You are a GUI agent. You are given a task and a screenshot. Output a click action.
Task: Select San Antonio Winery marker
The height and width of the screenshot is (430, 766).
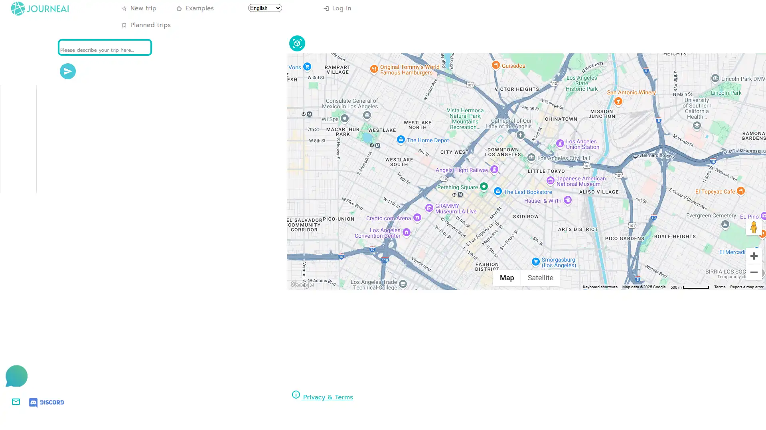pos(618,101)
